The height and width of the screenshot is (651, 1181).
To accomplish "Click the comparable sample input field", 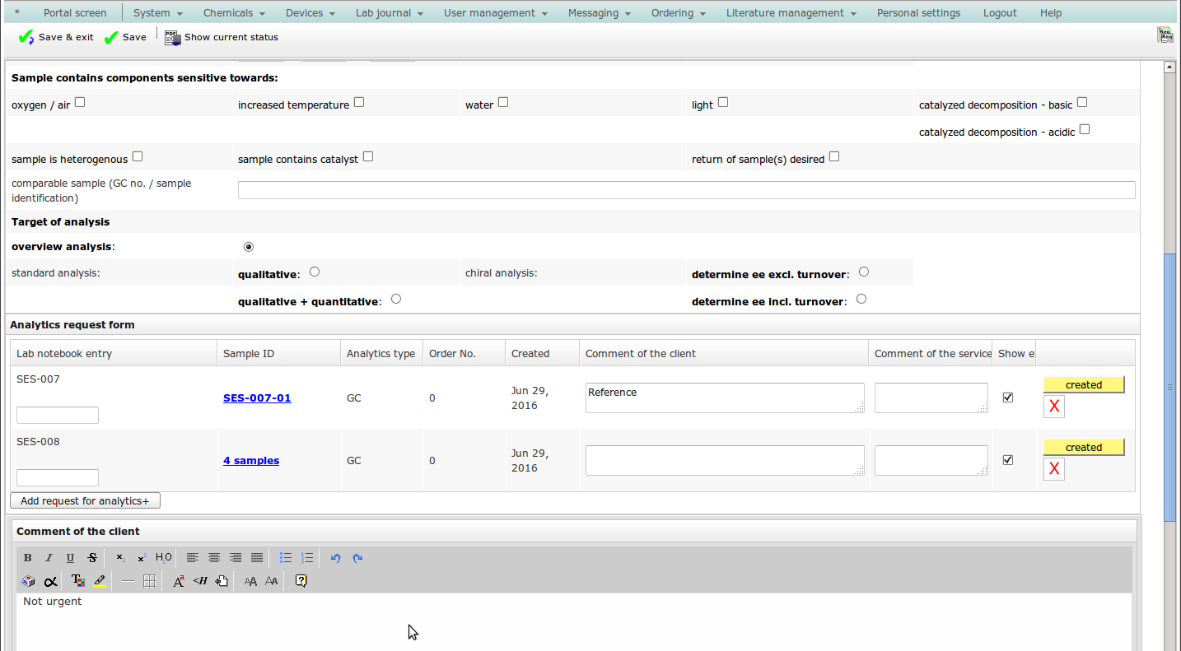I will click(686, 190).
